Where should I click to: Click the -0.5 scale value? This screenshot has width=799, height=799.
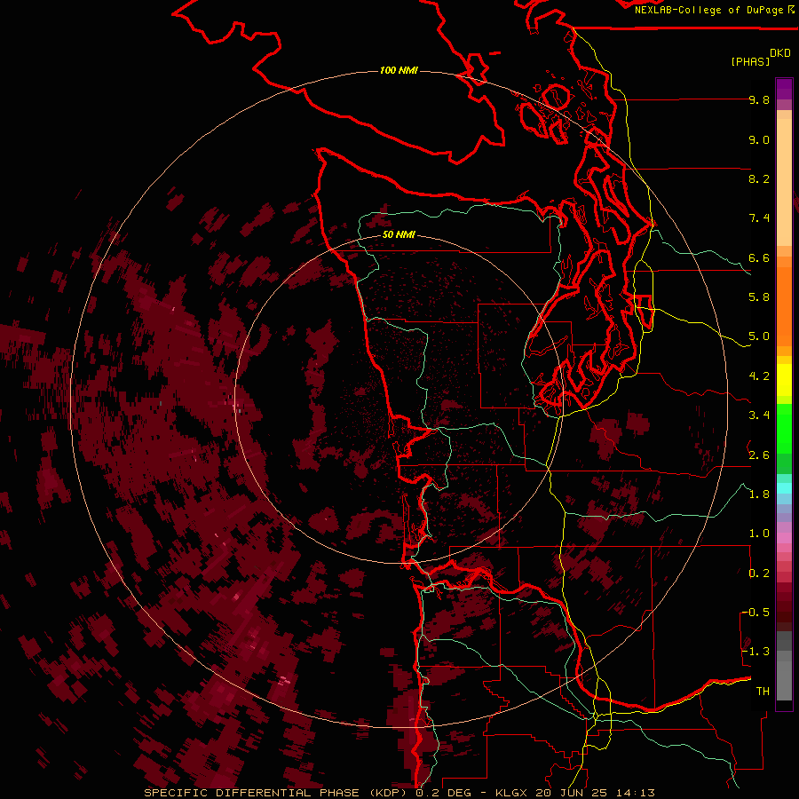[x=755, y=613]
